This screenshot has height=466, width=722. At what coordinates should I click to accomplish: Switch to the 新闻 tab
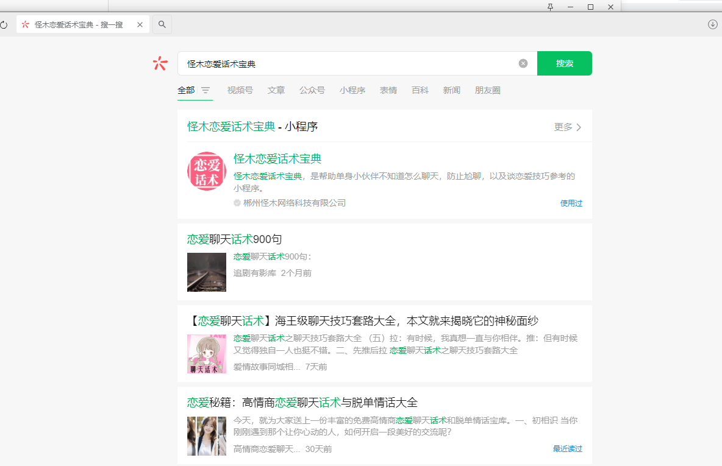click(x=452, y=90)
